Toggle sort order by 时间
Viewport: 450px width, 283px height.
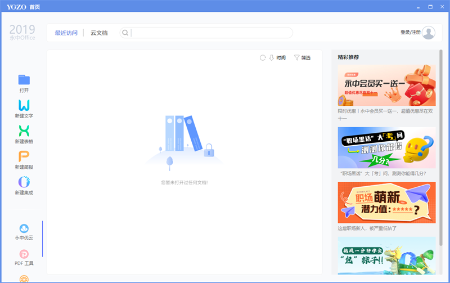pyautogui.click(x=278, y=58)
